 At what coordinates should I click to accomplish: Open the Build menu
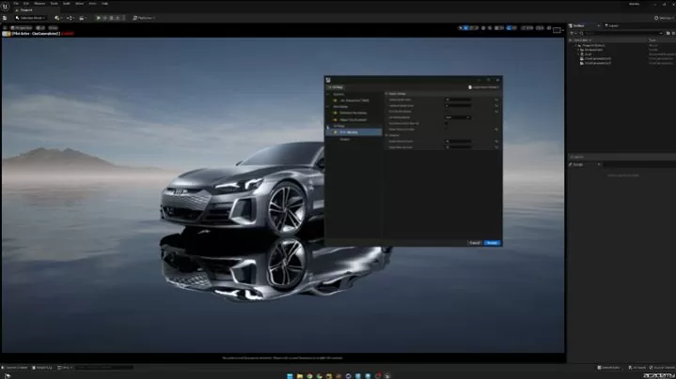[x=67, y=4]
